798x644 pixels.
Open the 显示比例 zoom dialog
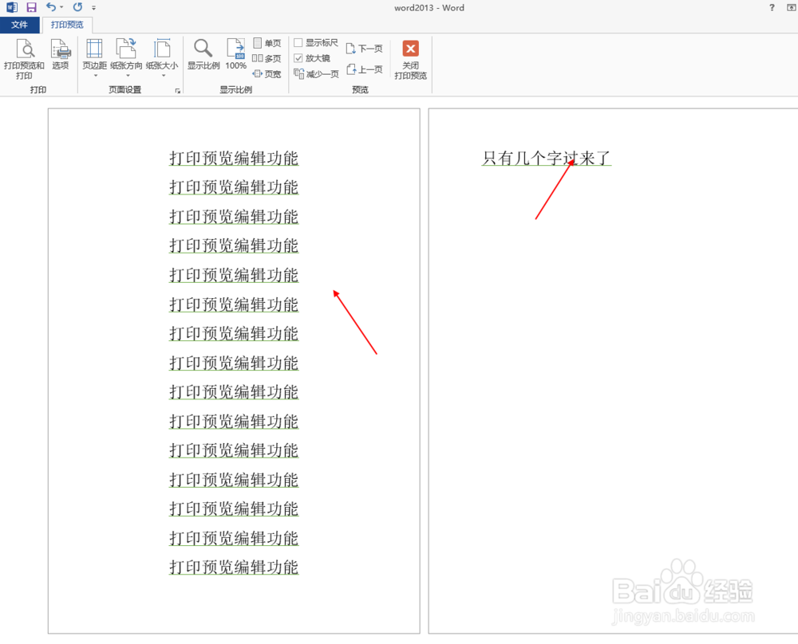click(x=203, y=55)
